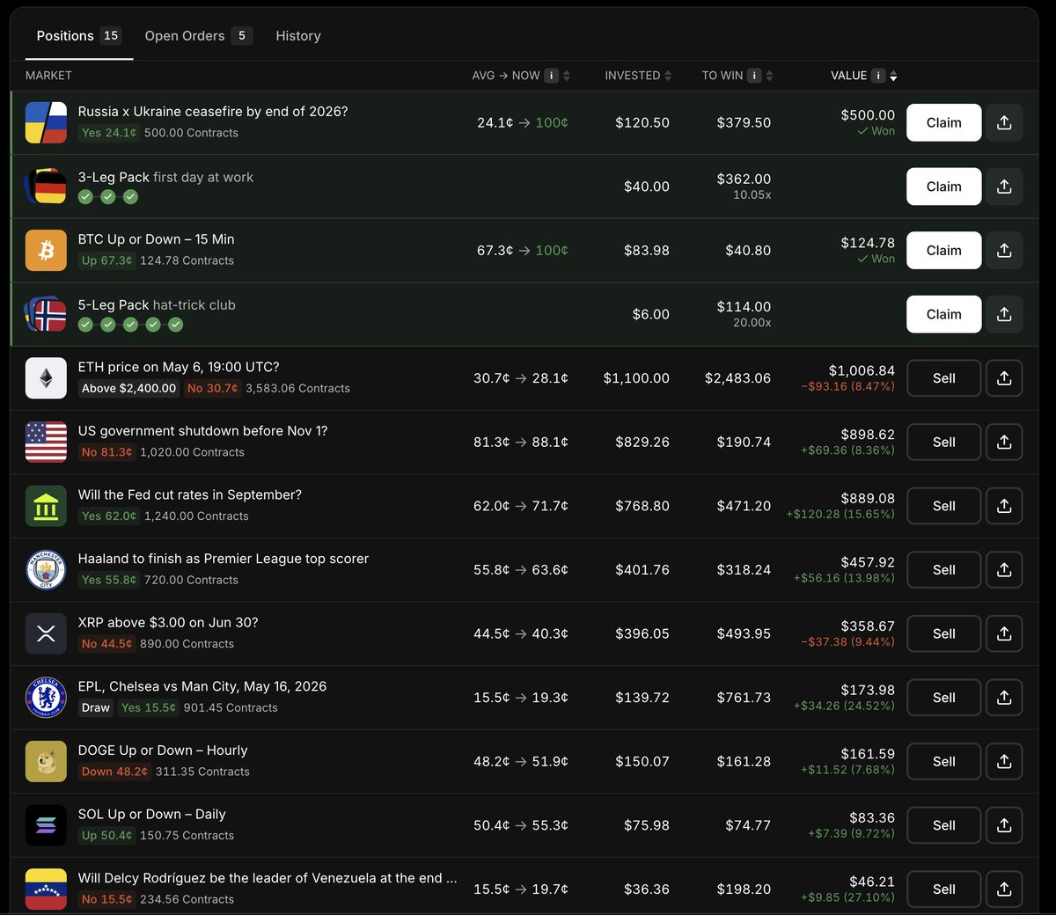1056x915 pixels.
Task: Sell the Fed cut rates position
Action: [x=943, y=506]
